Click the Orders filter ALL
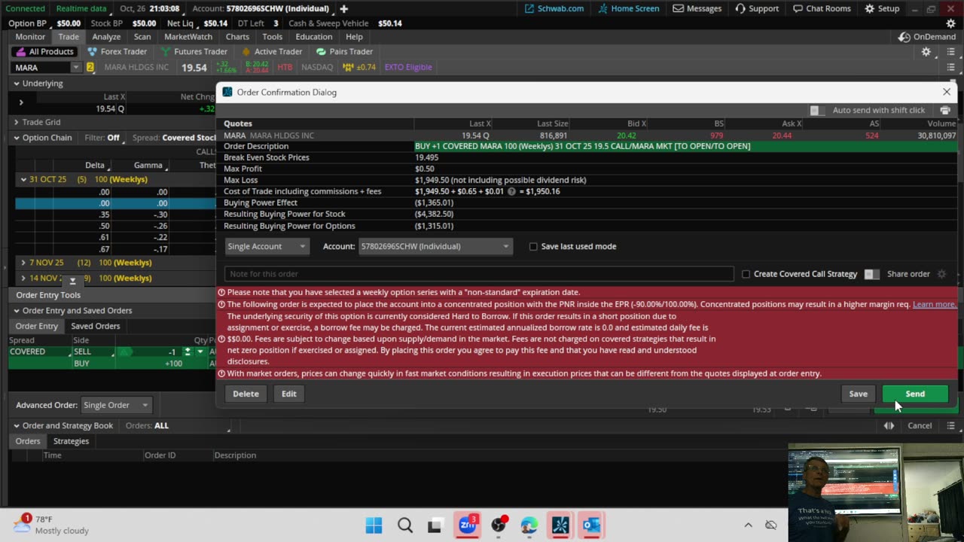Viewport: 964px width, 542px height. coord(161,425)
